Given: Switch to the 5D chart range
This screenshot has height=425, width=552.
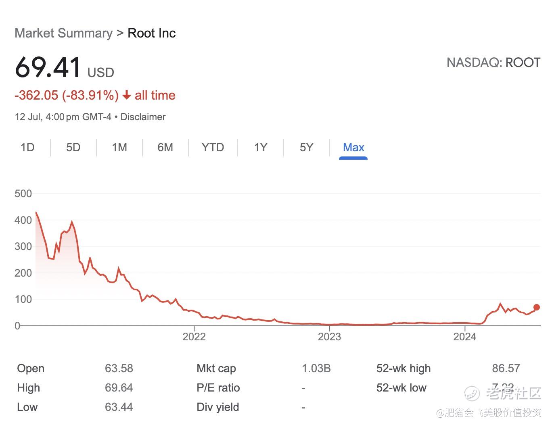Looking at the screenshot, I should 73,148.
